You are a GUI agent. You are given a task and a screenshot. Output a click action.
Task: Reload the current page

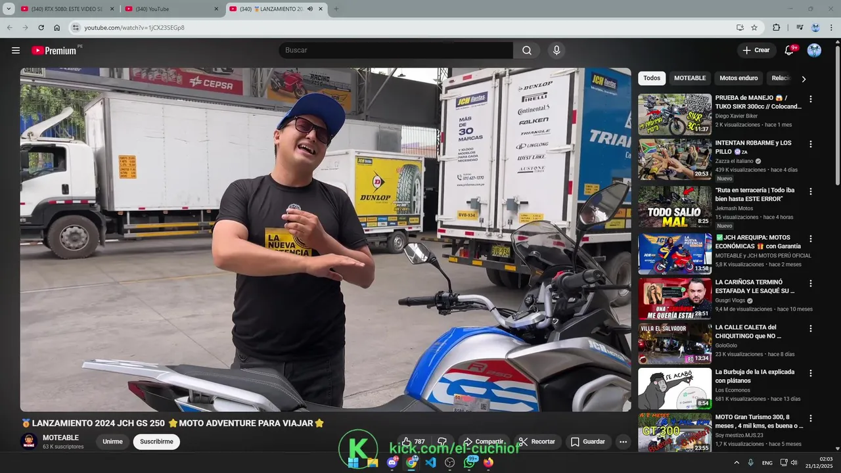[x=41, y=28]
